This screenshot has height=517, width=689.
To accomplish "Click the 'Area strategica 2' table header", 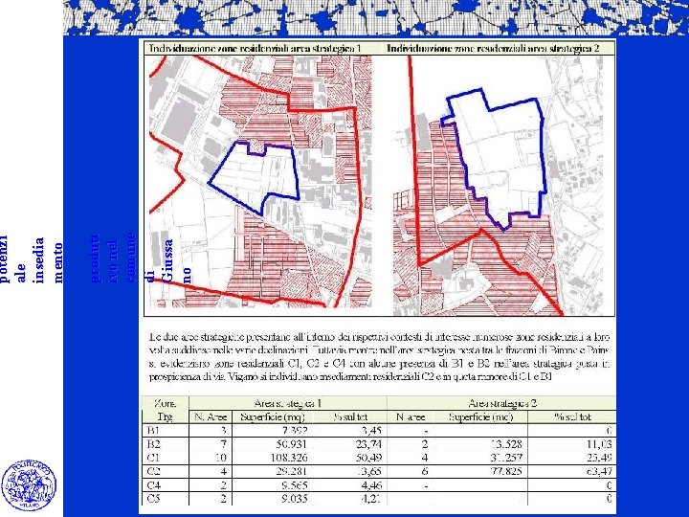I will click(x=502, y=403).
